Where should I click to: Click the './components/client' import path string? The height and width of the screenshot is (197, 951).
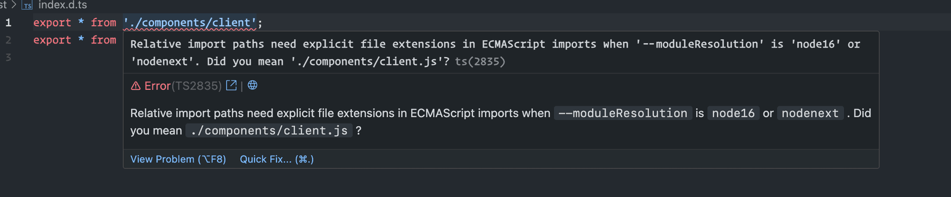coord(190,23)
